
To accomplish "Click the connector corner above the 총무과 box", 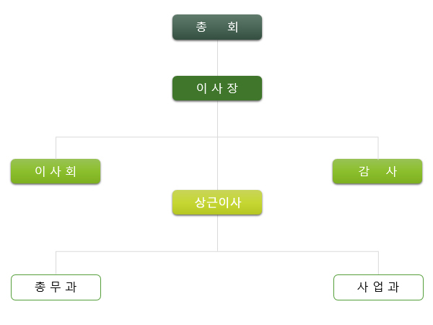I will point(56,251).
